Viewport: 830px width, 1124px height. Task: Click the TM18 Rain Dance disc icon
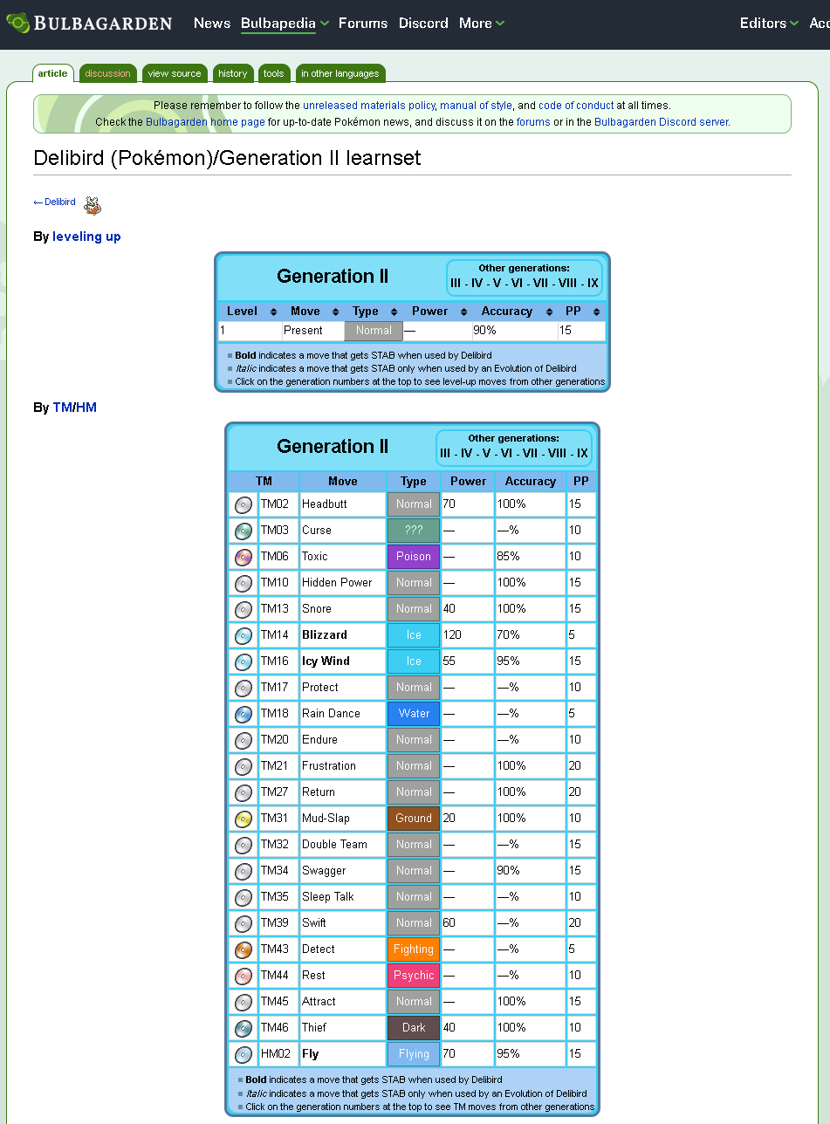pos(244,714)
